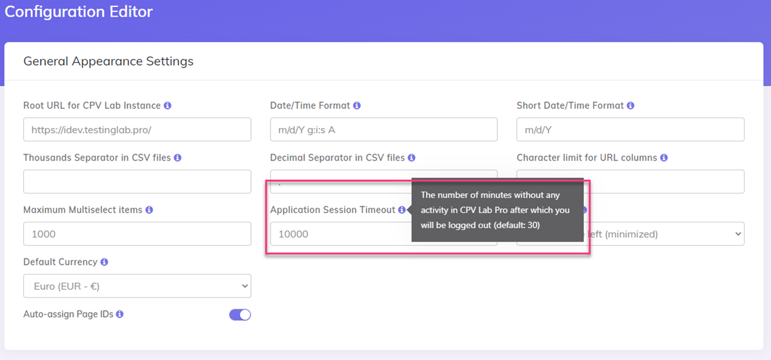
Task: Focus the Date/Time Format text field
Action: 384,130
